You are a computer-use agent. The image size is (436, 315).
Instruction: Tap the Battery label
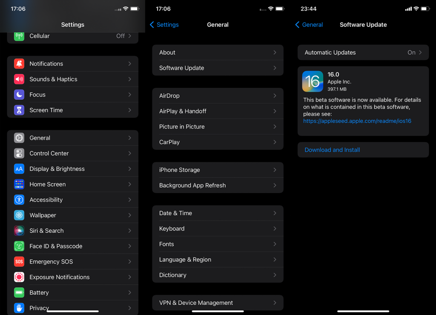pyautogui.click(x=39, y=293)
